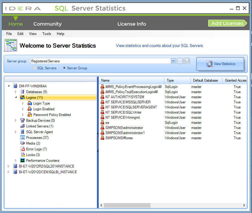Select the NT SERVICE\MSSQLSERVER login row
The height and width of the screenshot is (213, 252).
click(173, 102)
